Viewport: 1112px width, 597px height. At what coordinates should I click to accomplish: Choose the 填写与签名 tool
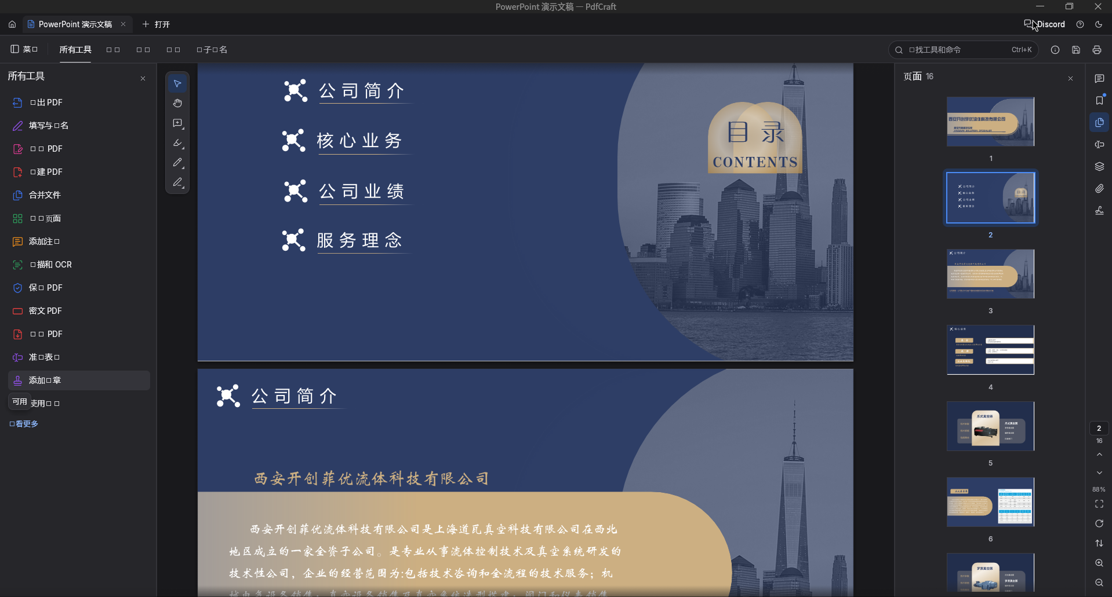tap(79, 126)
